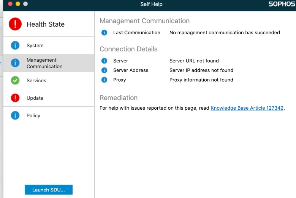Click the System blue info icon
Image resolution: width=296 pixels, height=198 pixels.
click(15, 45)
